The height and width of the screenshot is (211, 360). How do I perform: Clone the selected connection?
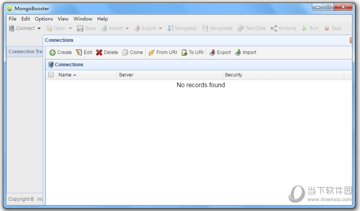[x=132, y=52]
